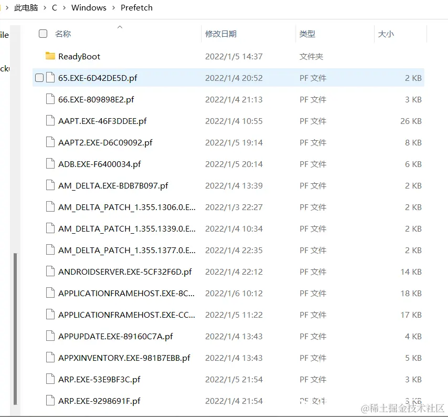Click file icon of AAPT.EXE-46F3DDEE.pf
Viewport: 448px width, 417px height.
pos(50,120)
